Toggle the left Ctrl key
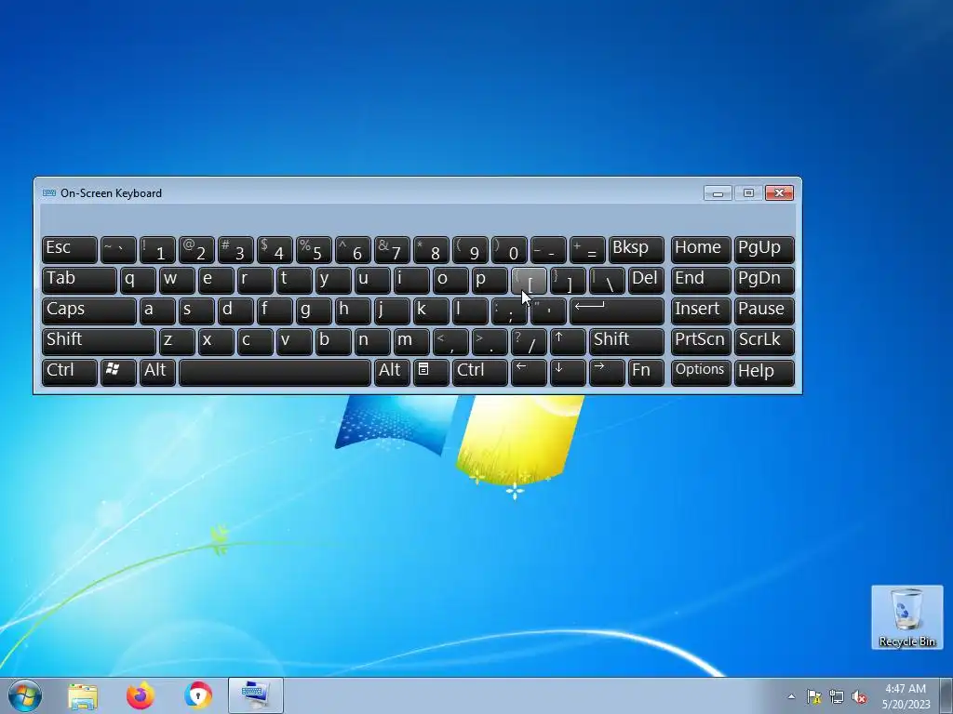Image resolution: width=953 pixels, height=714 pixels. point(69,372)
